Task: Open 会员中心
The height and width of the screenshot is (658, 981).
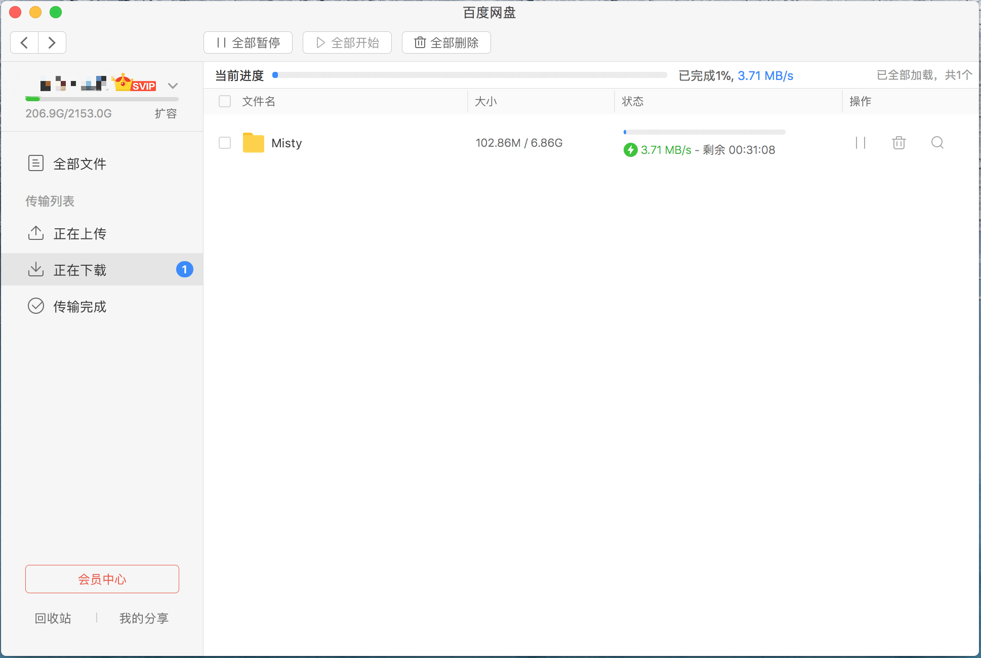Action: click(x=102, y=579)
